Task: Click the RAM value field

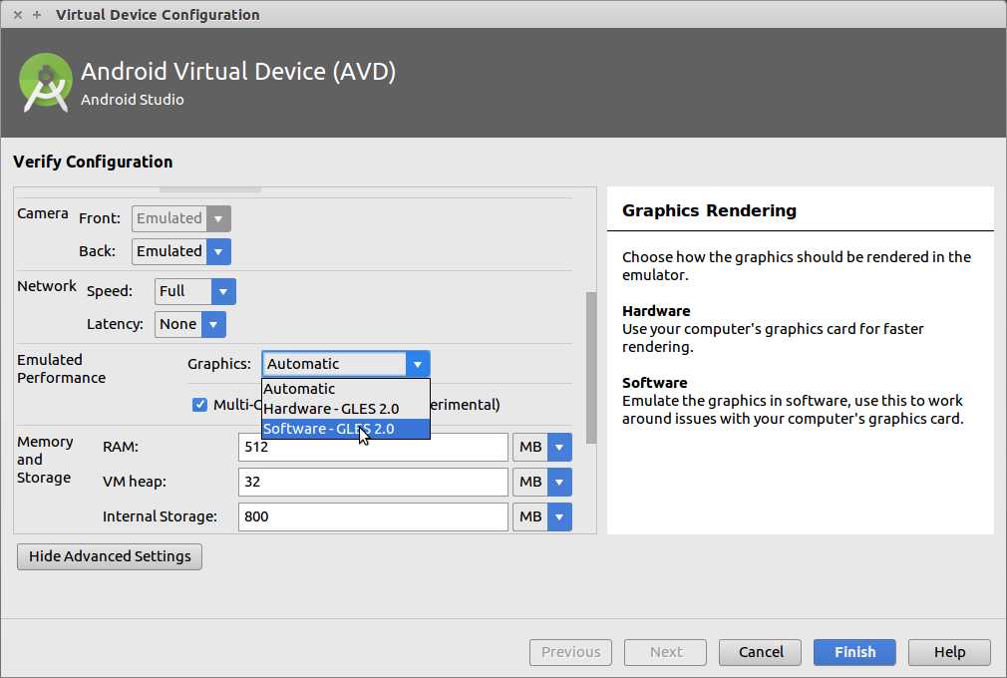Action: 373,447
